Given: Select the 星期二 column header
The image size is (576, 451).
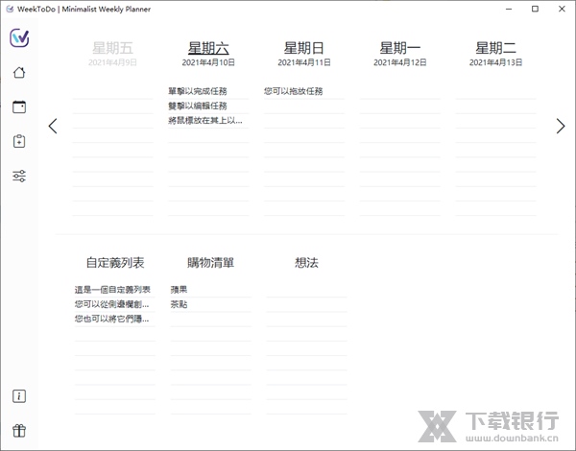Looking at the screenshot, I should [495, 48].
